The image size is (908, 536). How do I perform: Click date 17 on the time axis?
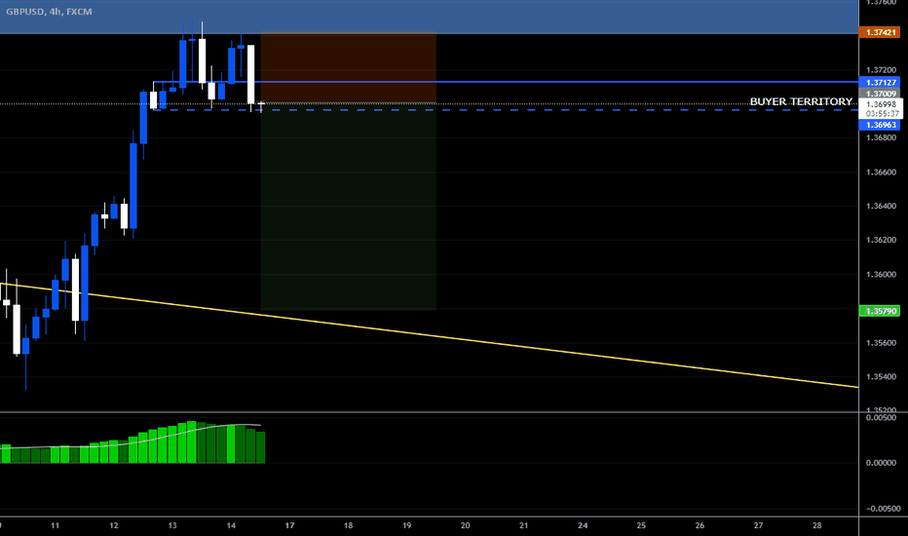tap(289, 525)
